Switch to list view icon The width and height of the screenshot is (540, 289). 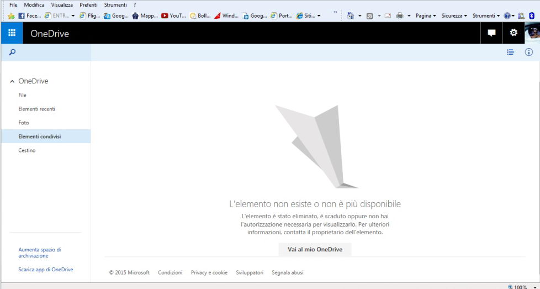pyautogui.click(x=511, y=52)
